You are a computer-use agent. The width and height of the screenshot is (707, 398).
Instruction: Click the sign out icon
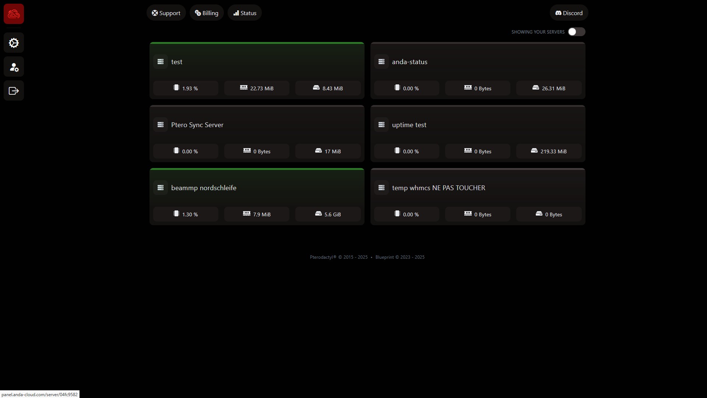(x=14, y=91)
